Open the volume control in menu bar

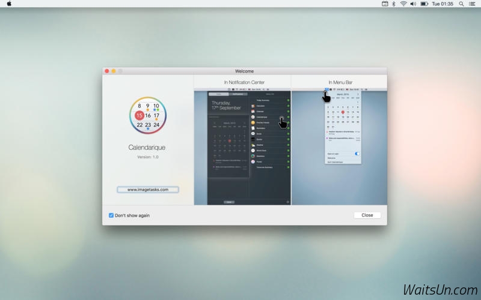pos(413,4)
